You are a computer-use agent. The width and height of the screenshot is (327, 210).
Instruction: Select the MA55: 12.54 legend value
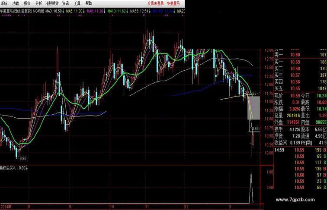tap(139, 11)
